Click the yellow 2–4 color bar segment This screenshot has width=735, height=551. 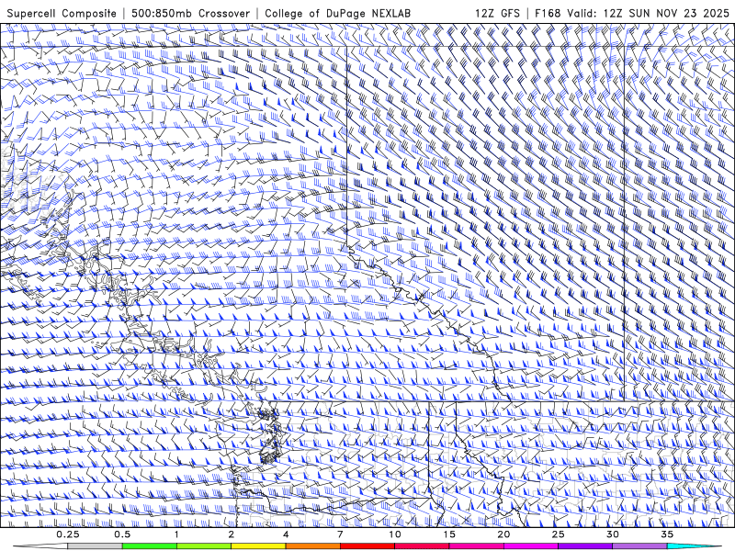pyautogui.click(x=258, y=546)
